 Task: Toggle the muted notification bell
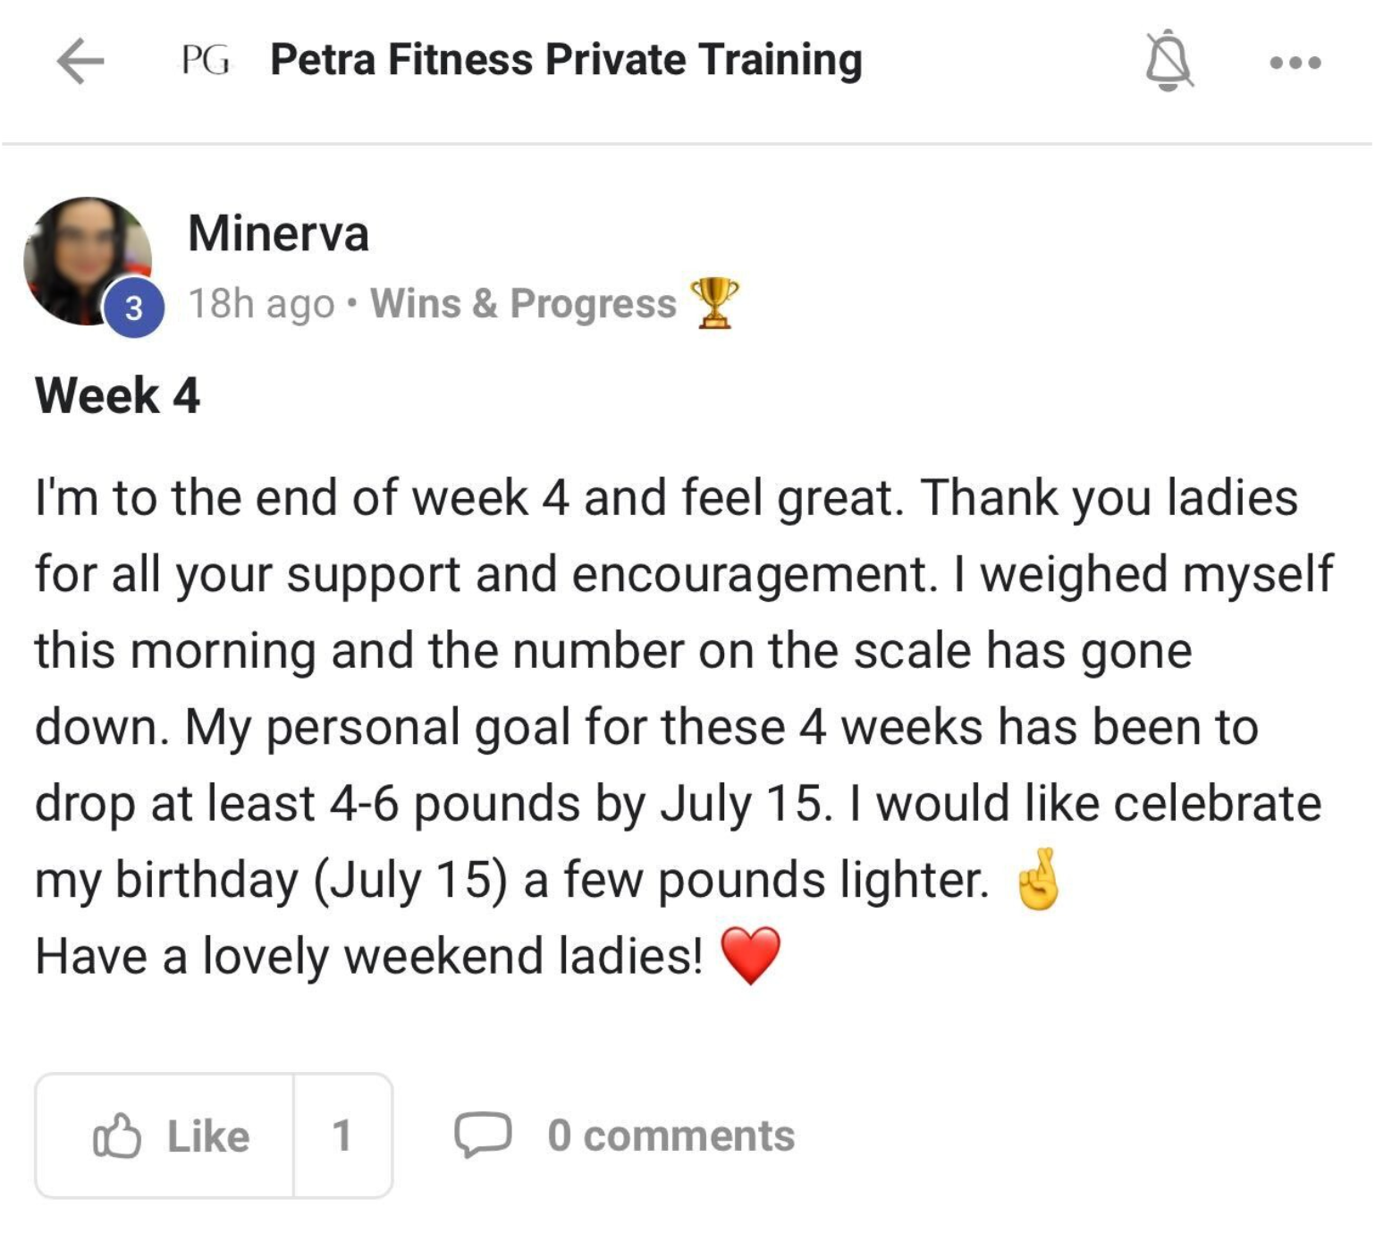tap(1168, 61)
